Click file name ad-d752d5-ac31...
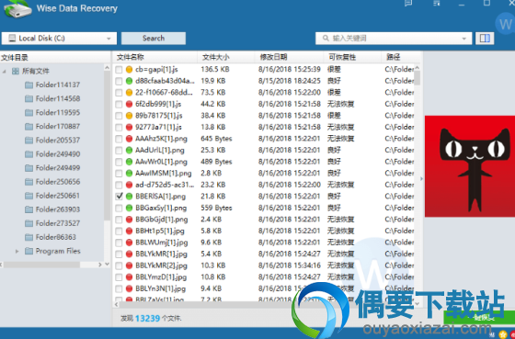This screenshot has width=515, height=339. [x=165, y=185]
